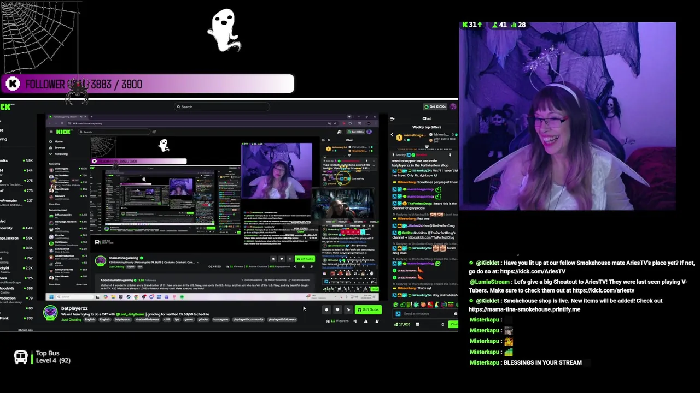Click the 11 Viewers count
The image size is (700, 393).
(x=337, y=321)
